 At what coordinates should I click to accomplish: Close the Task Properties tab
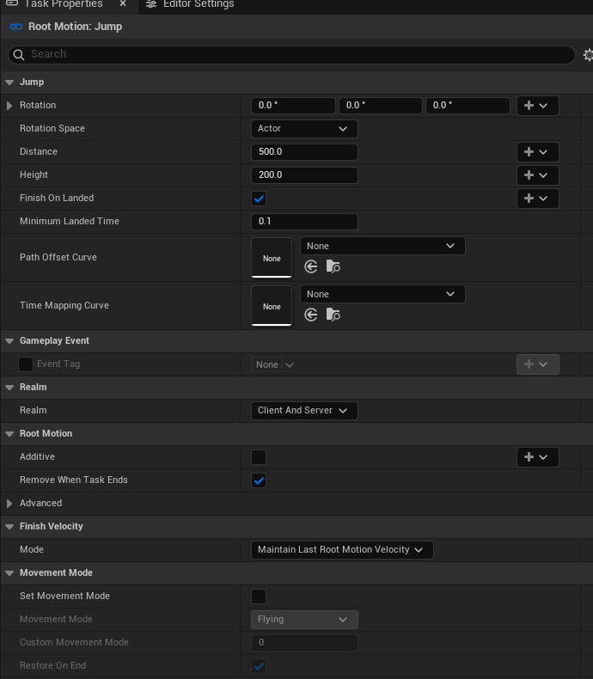[x=123, y=3]
